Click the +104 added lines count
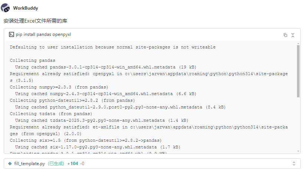 click(x=72, y=163)
